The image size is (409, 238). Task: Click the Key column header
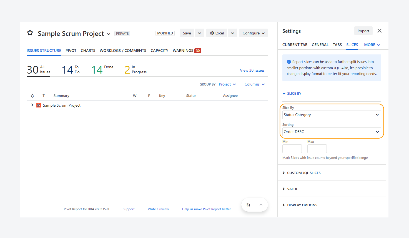tap(162, 96)
